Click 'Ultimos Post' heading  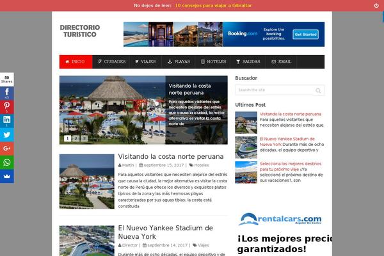(250, 105)
